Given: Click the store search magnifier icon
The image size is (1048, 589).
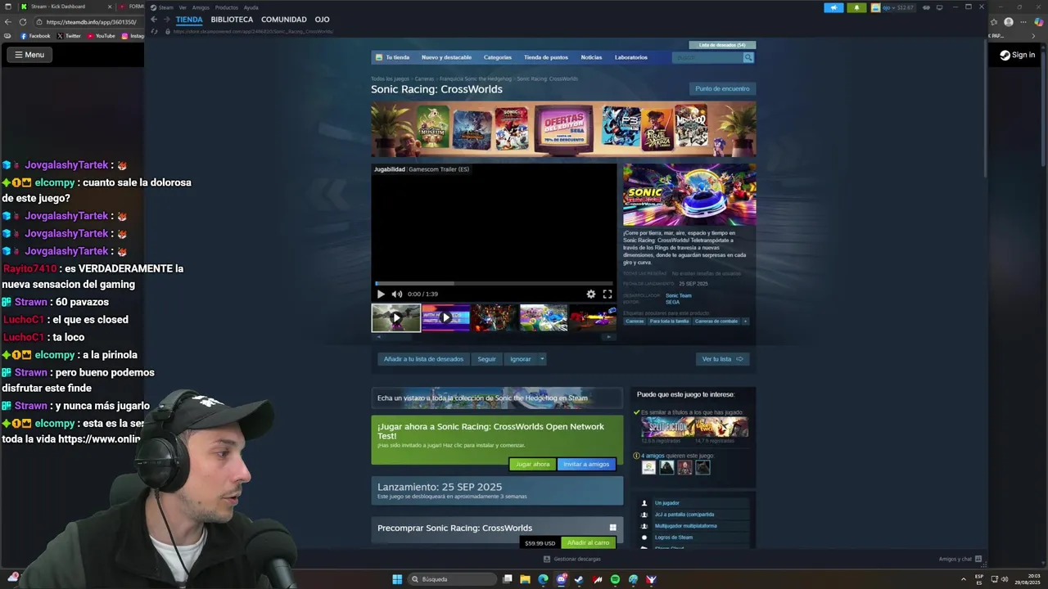Looking at the screenshot, I should click(x=748, y=57).
